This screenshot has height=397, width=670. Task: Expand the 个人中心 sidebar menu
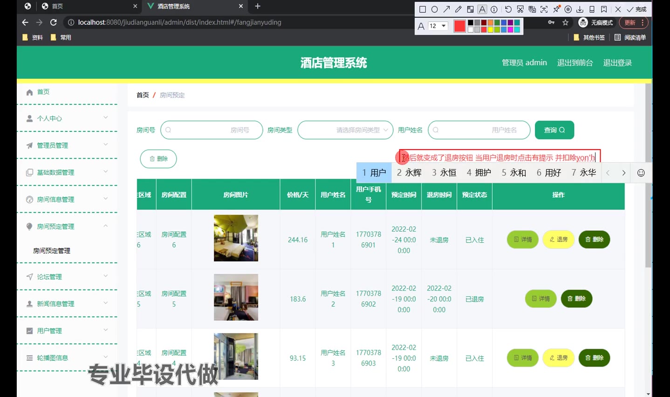click(67, 118)
